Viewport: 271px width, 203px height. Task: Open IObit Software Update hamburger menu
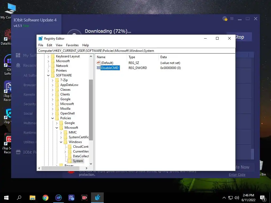[232, 19]
